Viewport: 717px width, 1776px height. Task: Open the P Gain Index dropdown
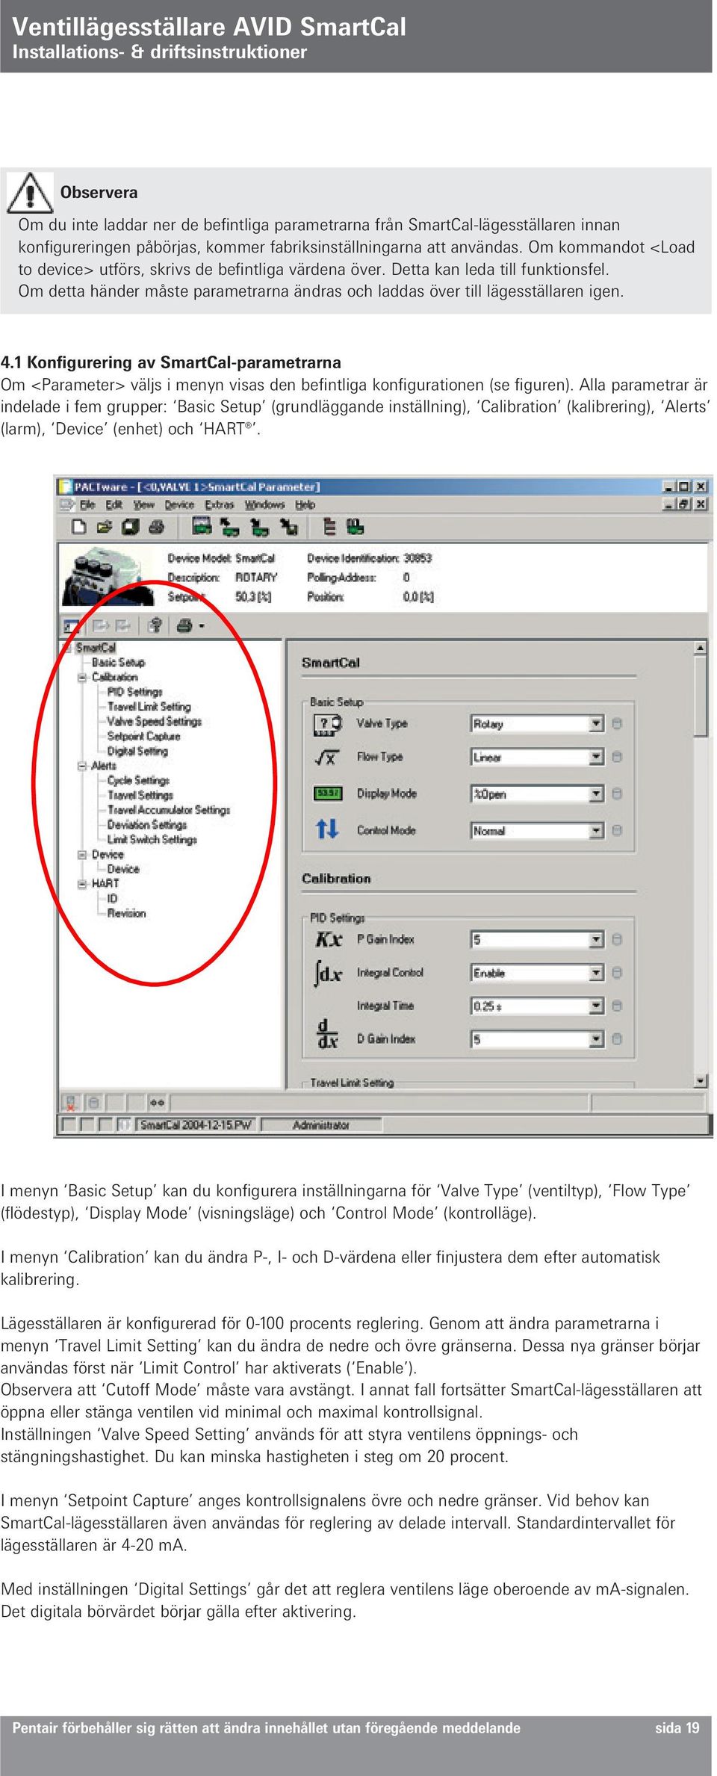click(x=597, y=940)
